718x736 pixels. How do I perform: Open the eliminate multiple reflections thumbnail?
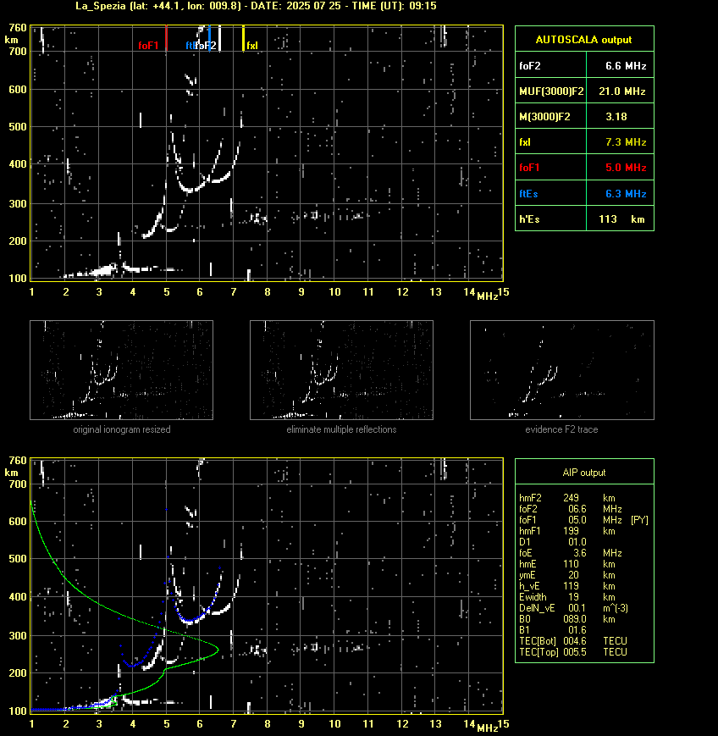[341, 370]
